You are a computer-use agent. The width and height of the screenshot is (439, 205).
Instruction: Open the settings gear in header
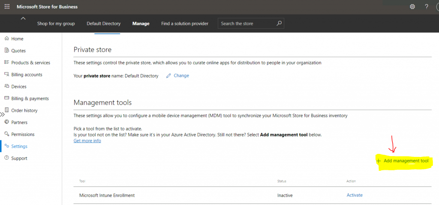412,7
